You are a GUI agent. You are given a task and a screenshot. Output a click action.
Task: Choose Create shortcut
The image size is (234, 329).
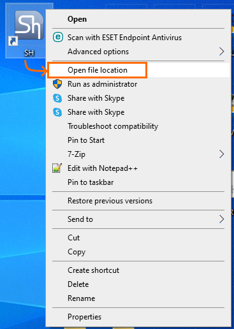coord(94,270)
